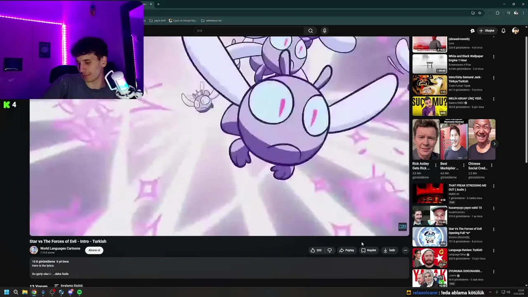Viewport: 528px width, 297px height.
Task: Save video with Kaydet button
Action: pos(369,250)
